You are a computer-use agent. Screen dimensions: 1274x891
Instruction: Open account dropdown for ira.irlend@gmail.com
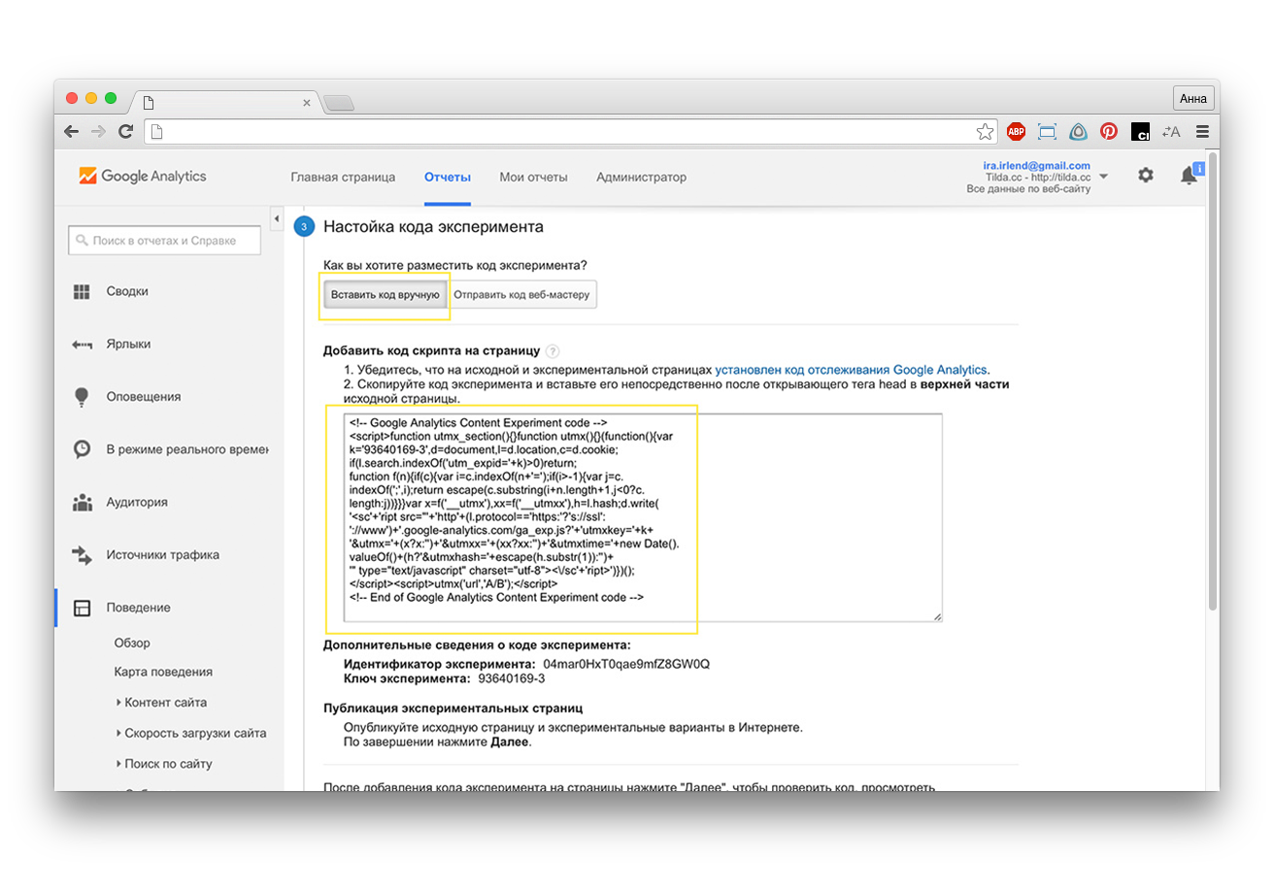1103,178
